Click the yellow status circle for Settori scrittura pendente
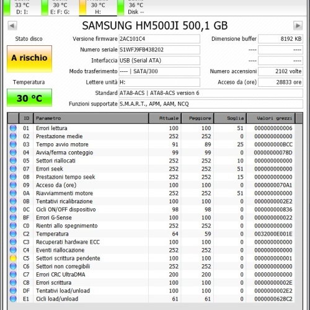 [x=13, y=258]
